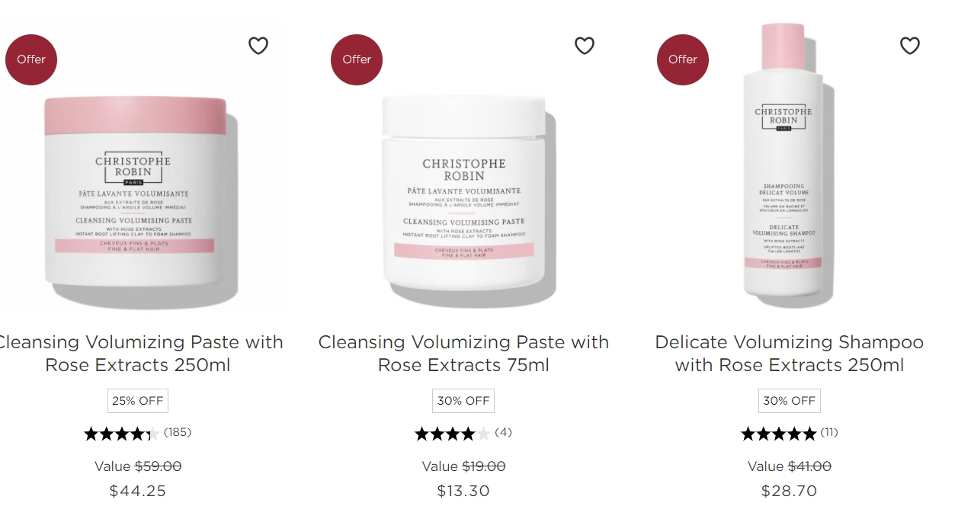Click the Offer badge on the shampoo bottle
971x506 pixels.
tap(683, 59)
